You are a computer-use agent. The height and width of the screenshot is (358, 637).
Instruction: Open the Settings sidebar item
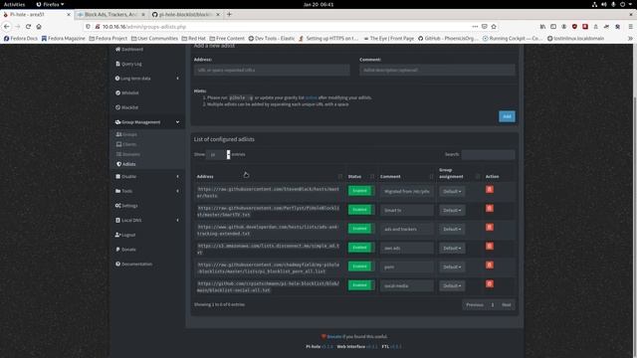point(126,206)
